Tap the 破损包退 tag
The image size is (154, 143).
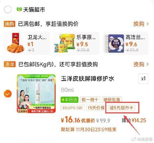pos(112,100)
